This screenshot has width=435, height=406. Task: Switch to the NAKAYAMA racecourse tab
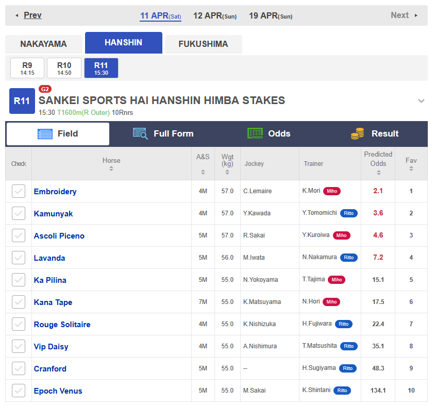point(44,44)
